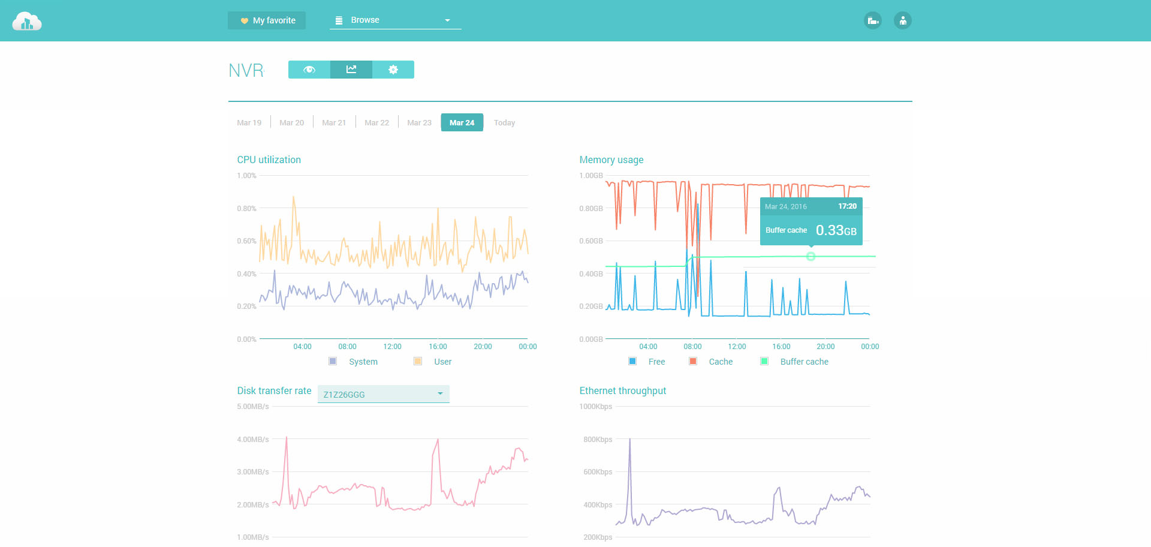Open the user account icon
The width and height of the screenshot is (1151, 547).
click(x=903, y=21)
